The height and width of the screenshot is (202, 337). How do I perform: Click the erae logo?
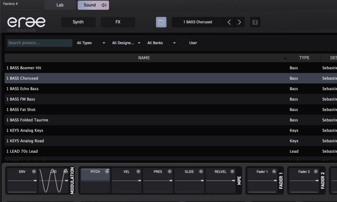click(x=26, y=22)
